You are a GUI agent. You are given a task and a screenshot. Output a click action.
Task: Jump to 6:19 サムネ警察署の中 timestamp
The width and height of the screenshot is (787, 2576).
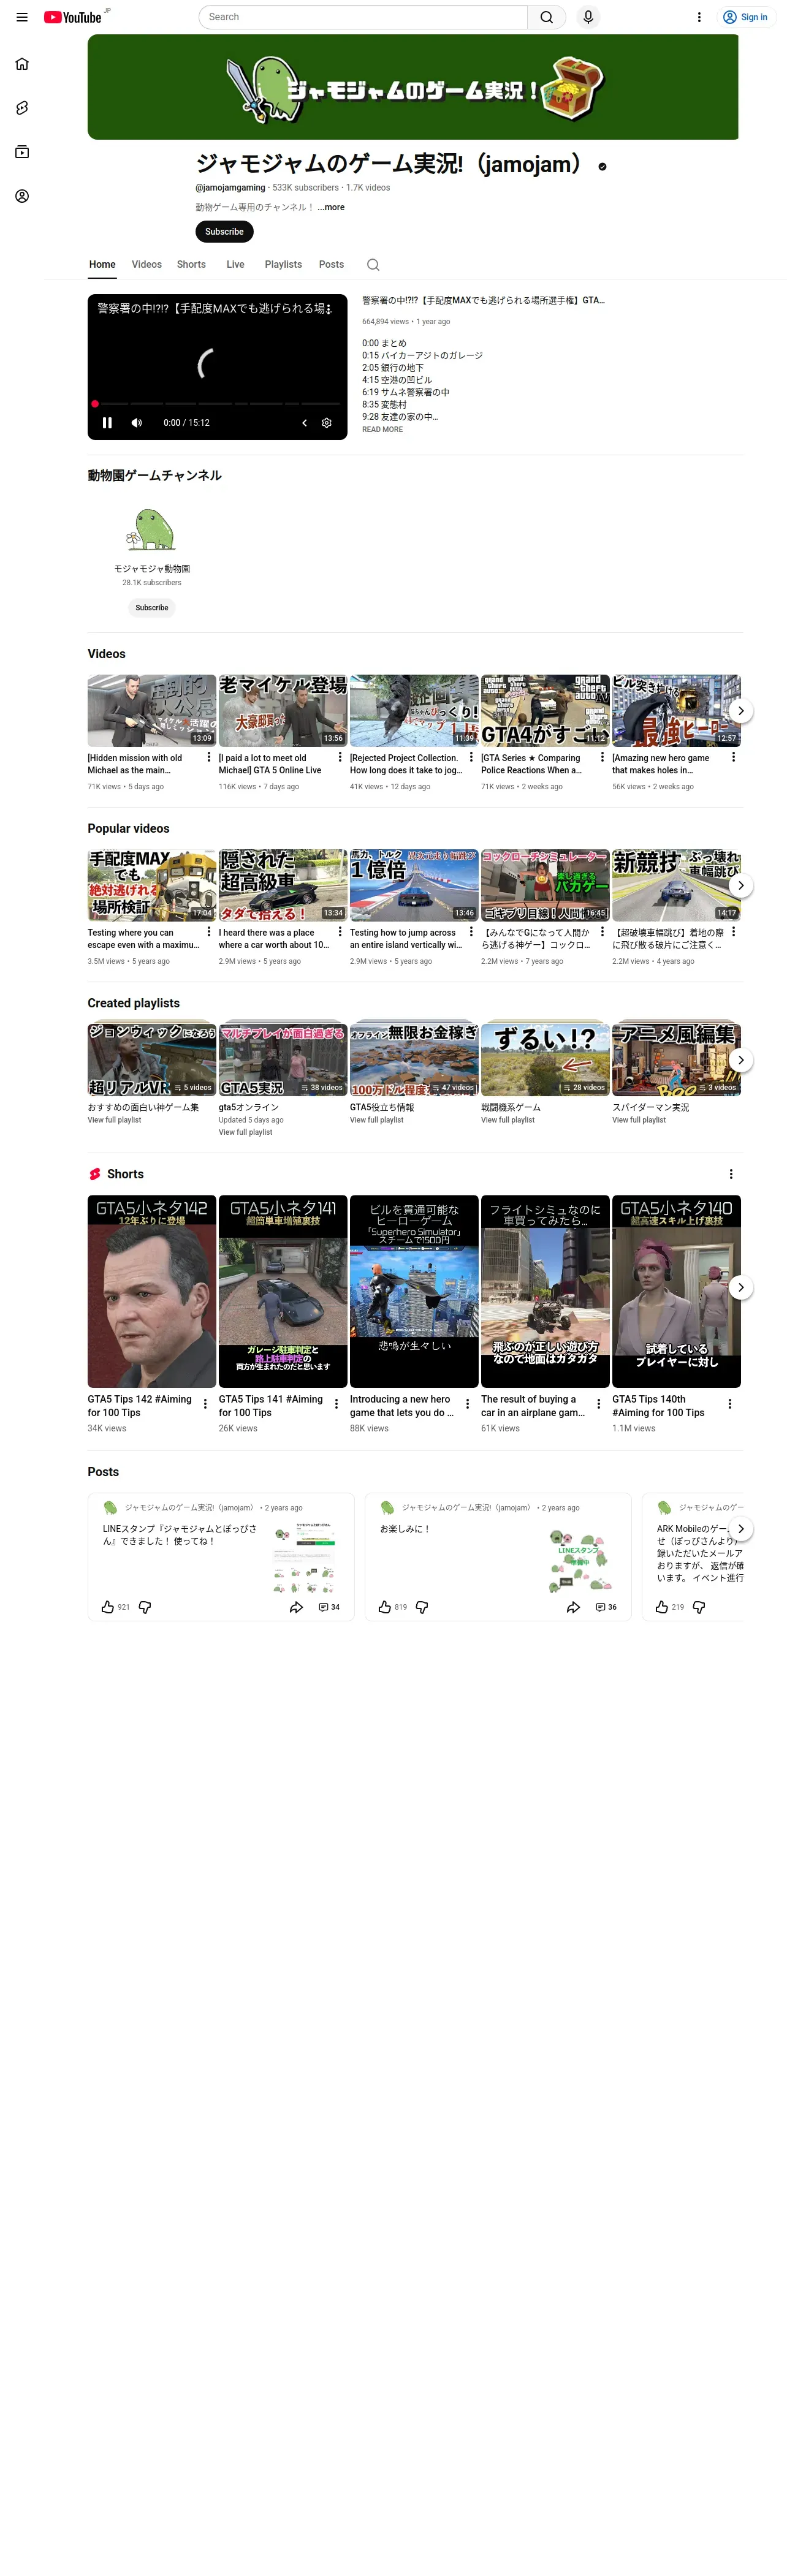click(x=405, y=392)
